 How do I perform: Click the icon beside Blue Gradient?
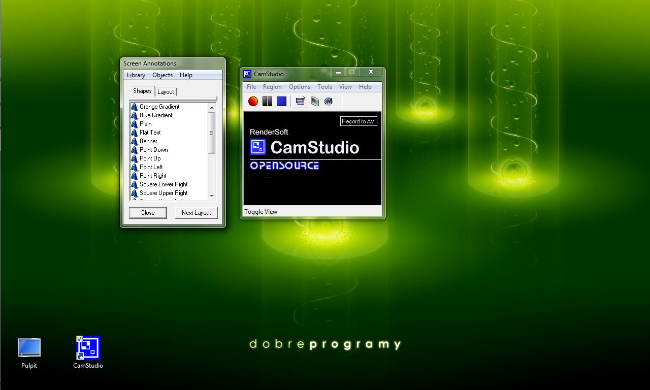[135, 115]
